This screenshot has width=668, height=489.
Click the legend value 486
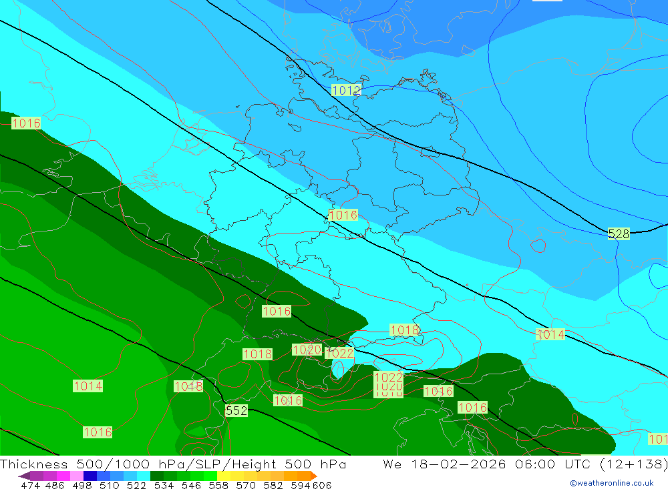tap(55, 485)
